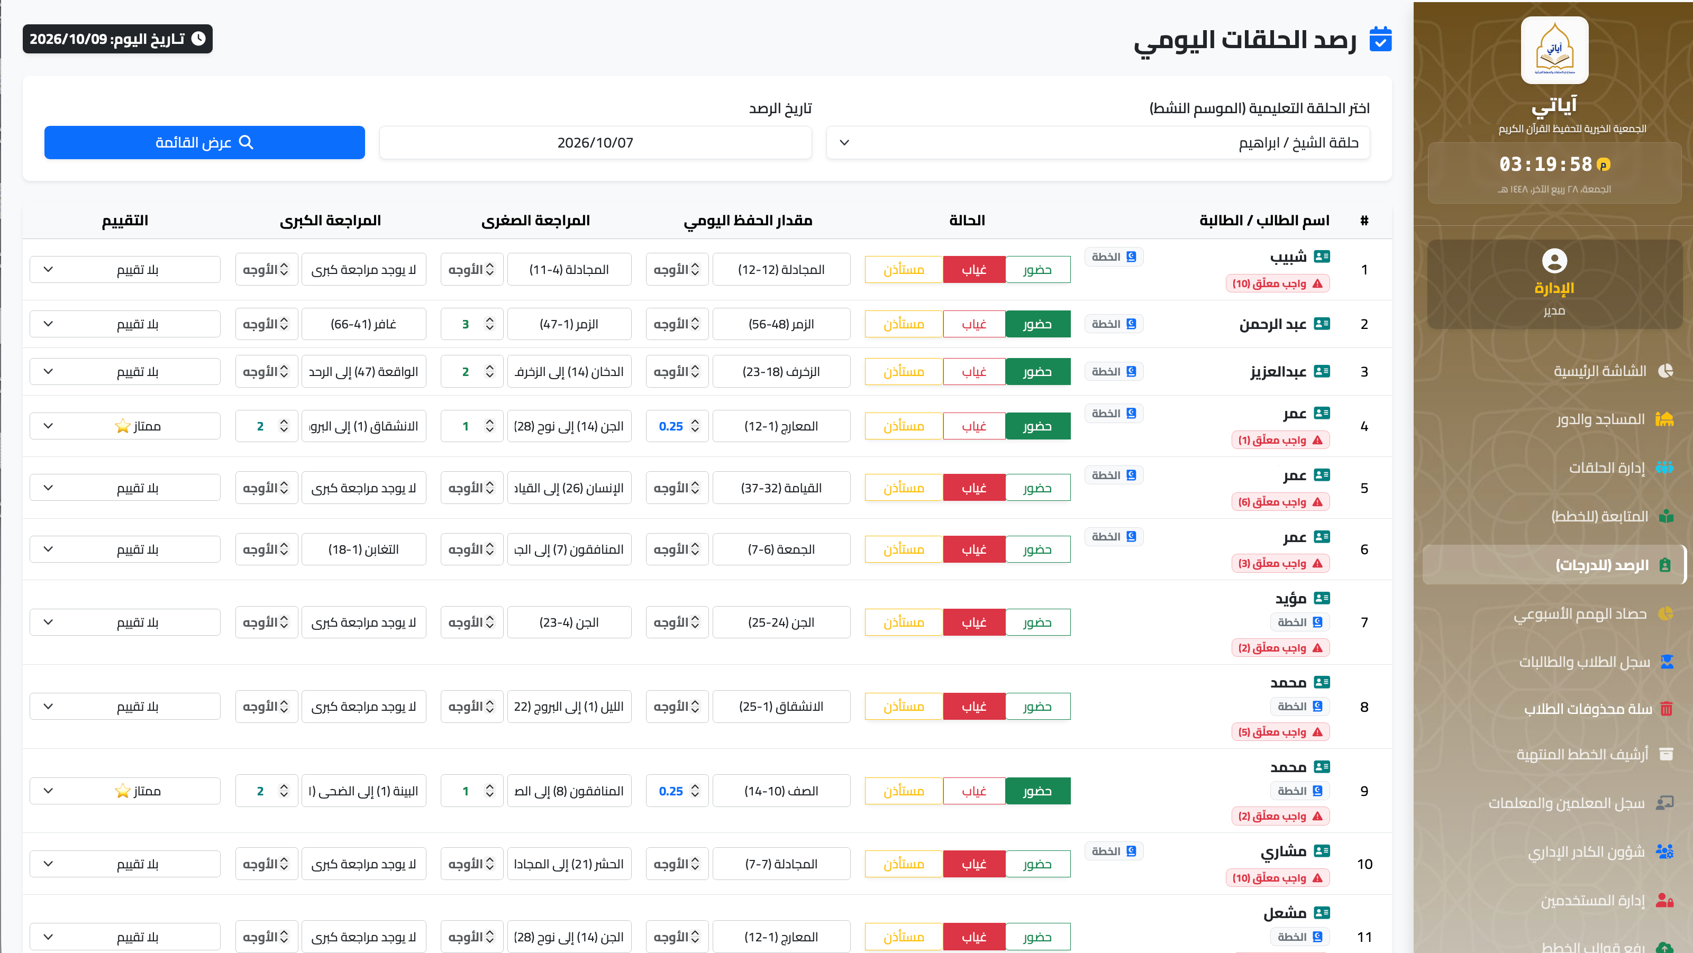This screenshot has height=953, width=1693.
Task: Set row 9 محمد status to غياب
Action: pyautogui.click(x=974, y=791)
